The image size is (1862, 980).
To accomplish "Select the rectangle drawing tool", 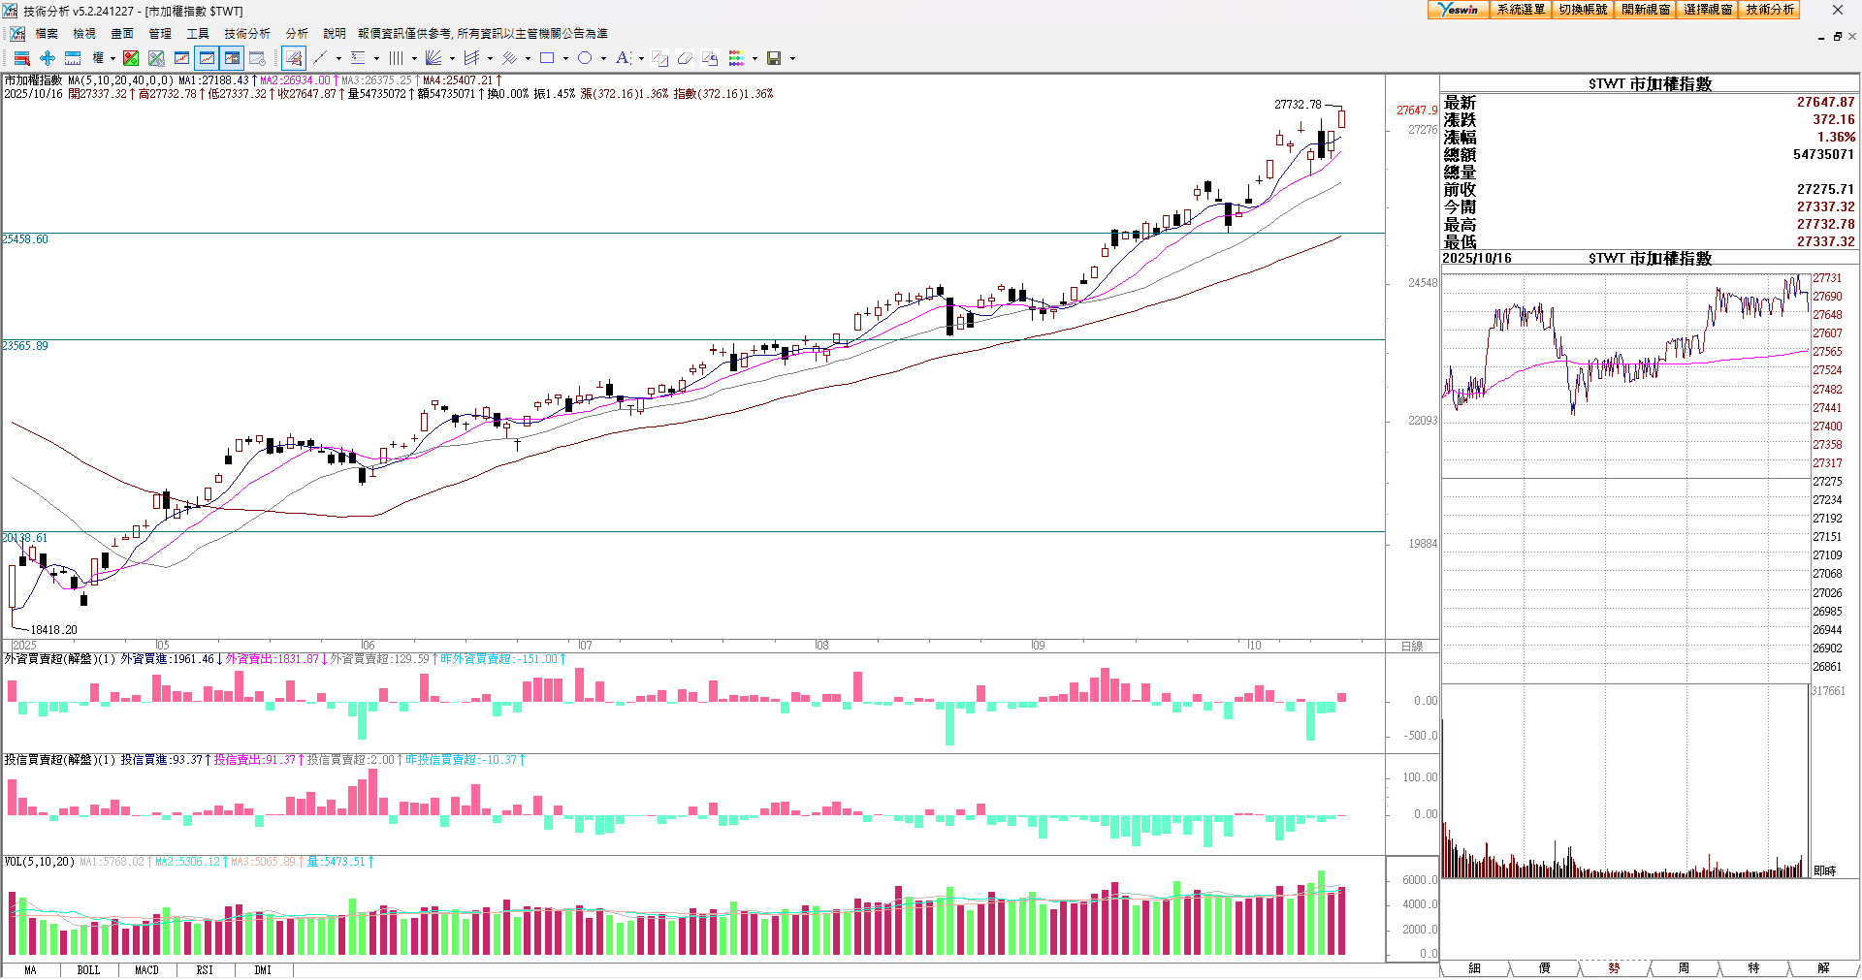I will (547, 58).
